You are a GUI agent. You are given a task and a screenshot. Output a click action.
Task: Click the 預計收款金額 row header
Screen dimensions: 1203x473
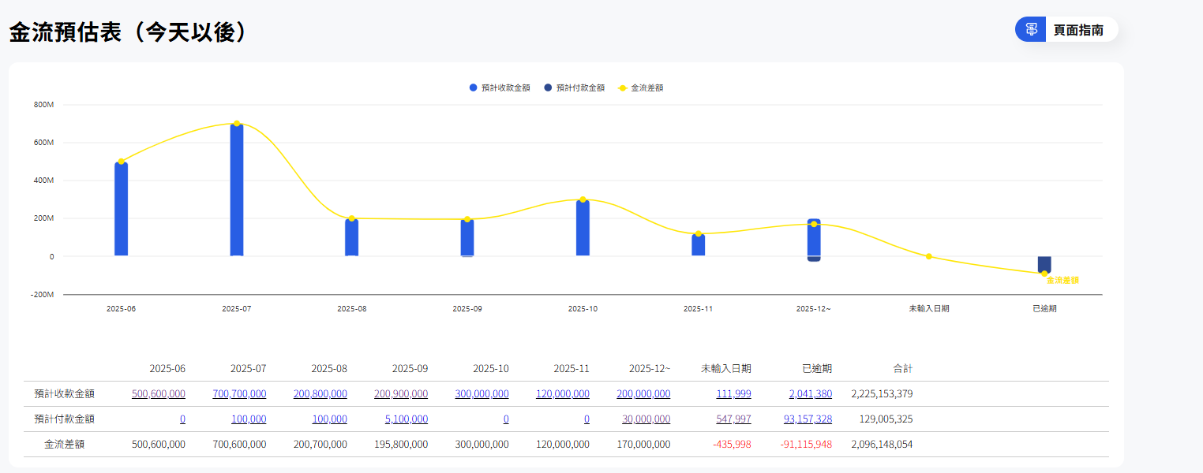[64, 394]
